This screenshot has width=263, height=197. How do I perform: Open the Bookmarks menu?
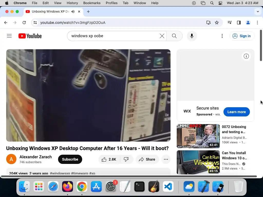(92, 3)
